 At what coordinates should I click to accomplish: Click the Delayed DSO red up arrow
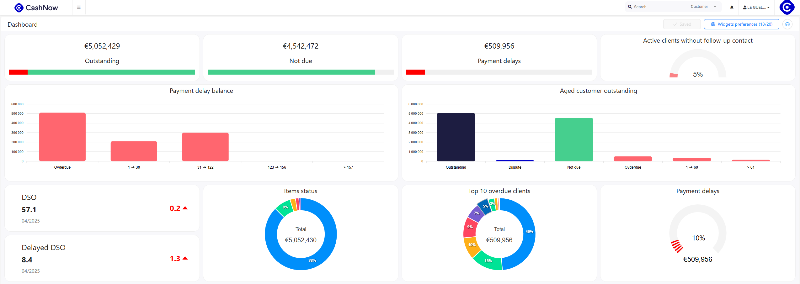pos(185,258)
